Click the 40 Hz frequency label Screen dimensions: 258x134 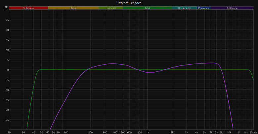click(x=33, y=132)
